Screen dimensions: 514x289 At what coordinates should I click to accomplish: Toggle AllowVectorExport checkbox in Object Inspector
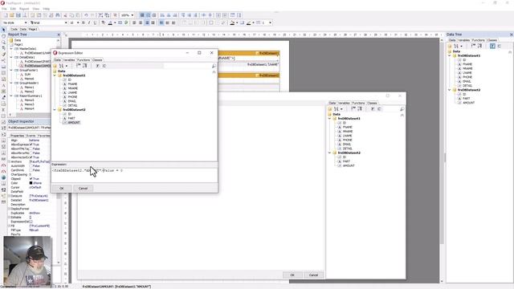pos(31,157)
